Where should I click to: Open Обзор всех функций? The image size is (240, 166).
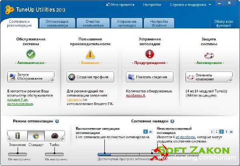tap(224, 24)
